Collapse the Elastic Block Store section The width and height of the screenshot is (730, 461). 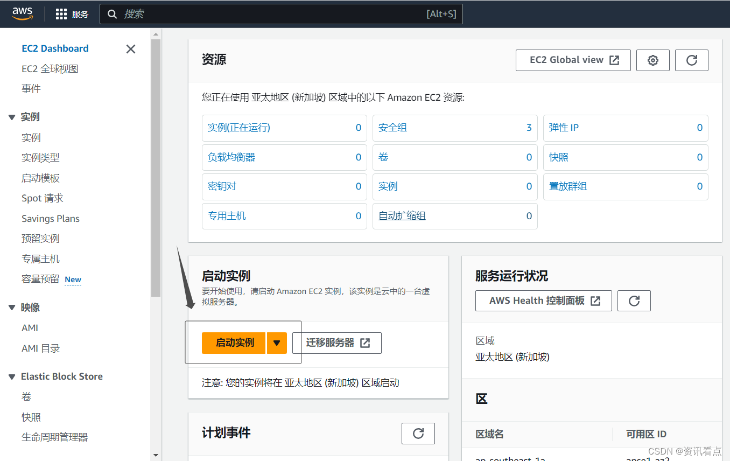12,377
